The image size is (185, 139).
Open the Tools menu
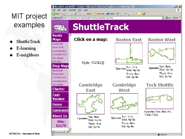pos(80,10)
